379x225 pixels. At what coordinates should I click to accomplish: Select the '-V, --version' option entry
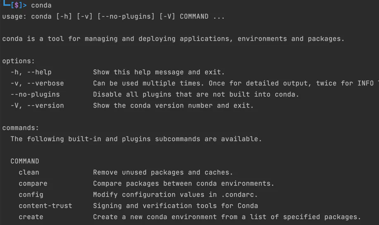click(x=37, y=106)
